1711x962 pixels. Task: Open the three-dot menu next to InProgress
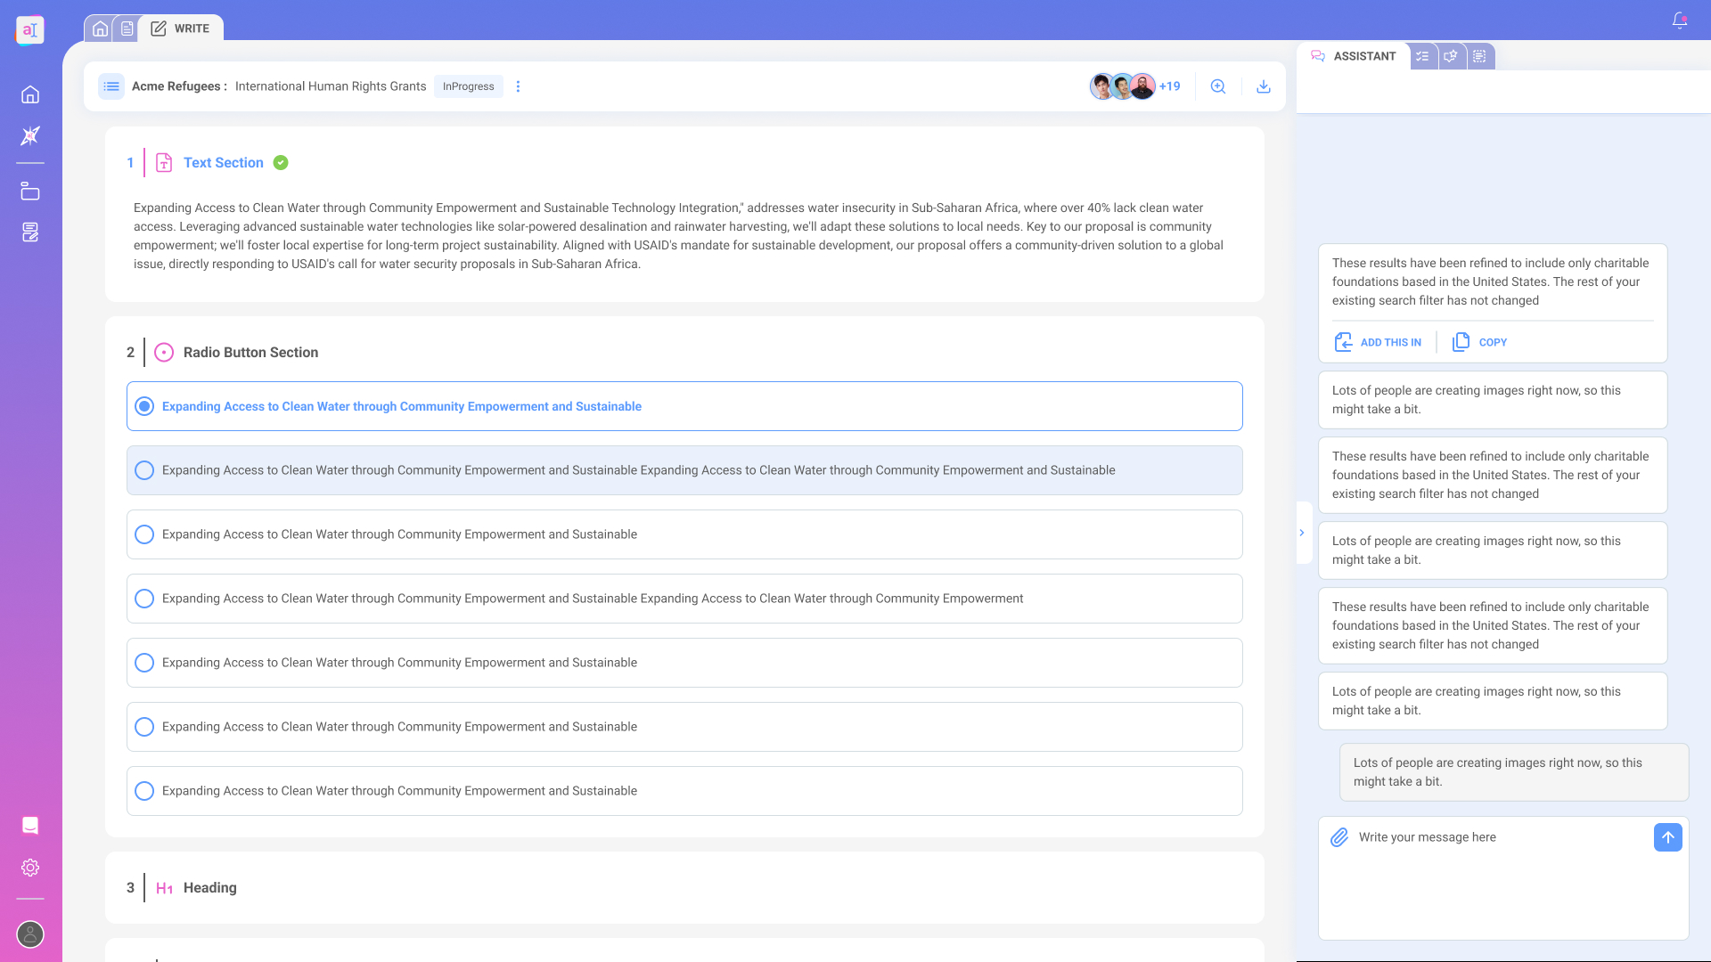click(x=518, y=86)
